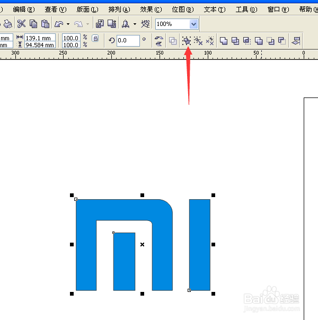This screenshot has height=320, width=318.
Task: Click the bottom-middle selection handle
Action: [142, 294]
